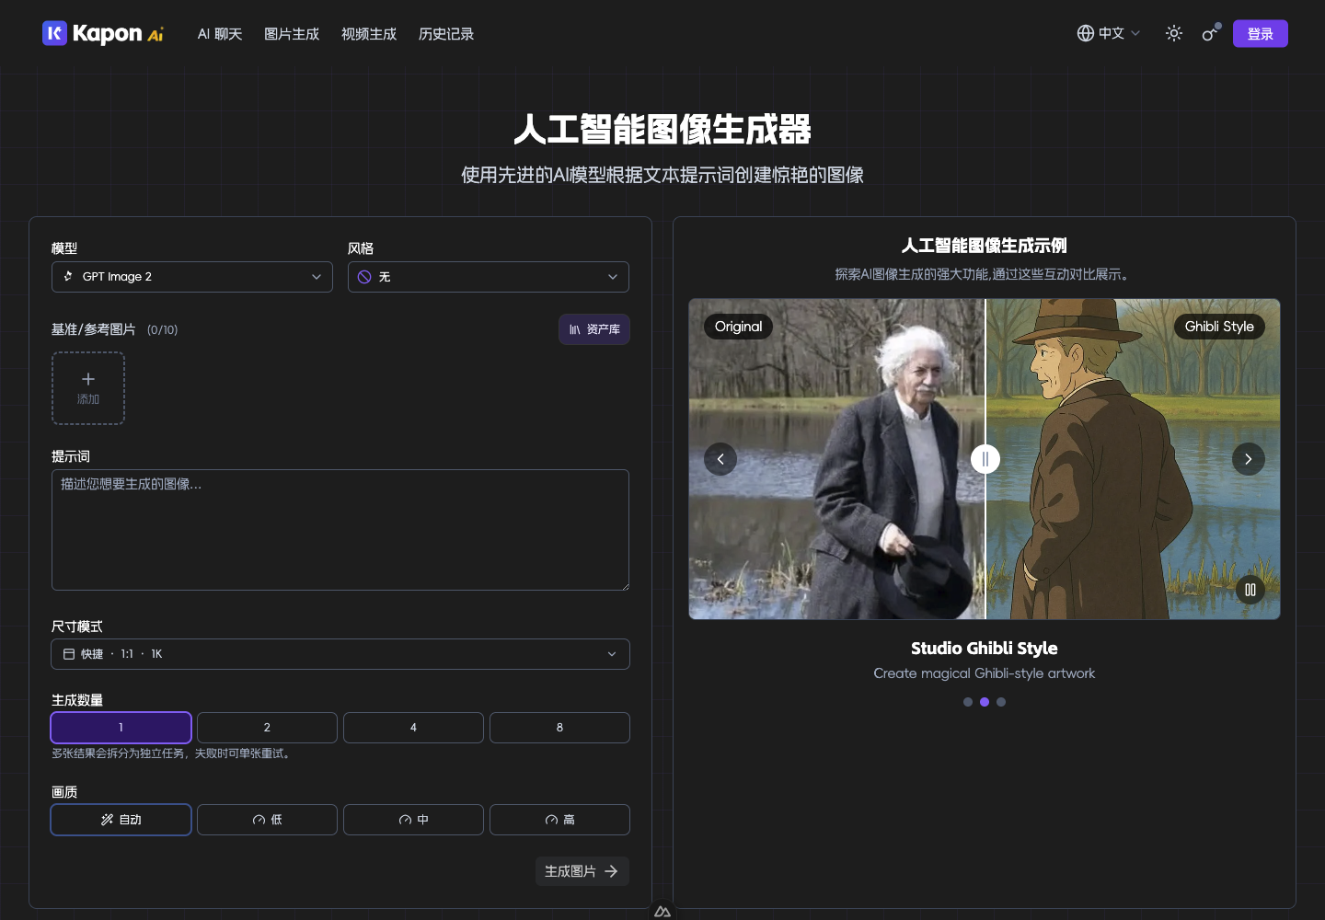The height and width of the screenshot is (920, 1325).
Task: Open the 模型 GPT Image 2 dropdown
Action: click(192, 277)
